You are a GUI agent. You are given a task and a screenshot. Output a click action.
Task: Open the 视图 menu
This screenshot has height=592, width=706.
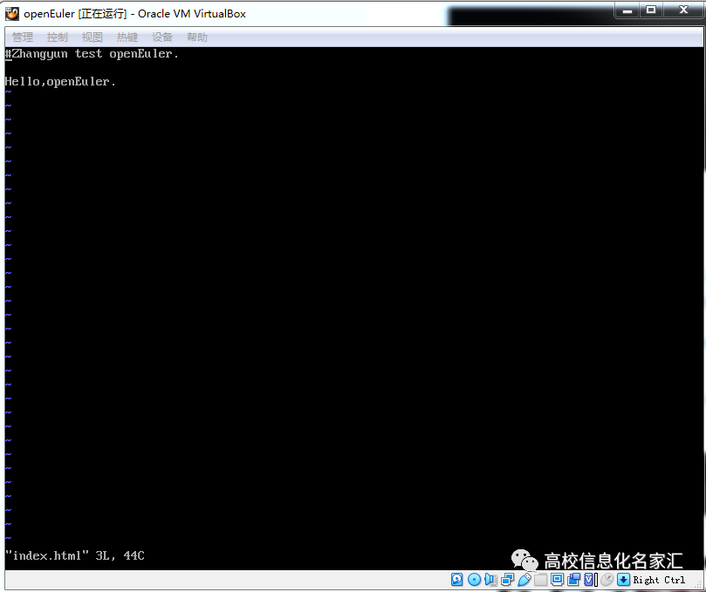tap(92, 37)
